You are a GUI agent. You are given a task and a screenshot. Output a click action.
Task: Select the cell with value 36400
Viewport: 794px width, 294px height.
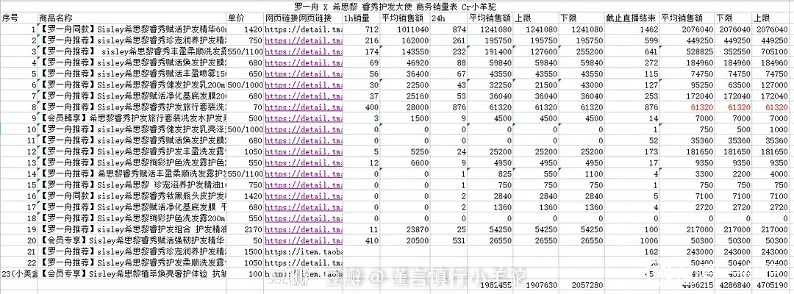click(x=405, y=74)
